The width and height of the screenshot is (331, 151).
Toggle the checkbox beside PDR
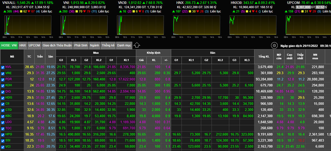[x=3, y=79]
